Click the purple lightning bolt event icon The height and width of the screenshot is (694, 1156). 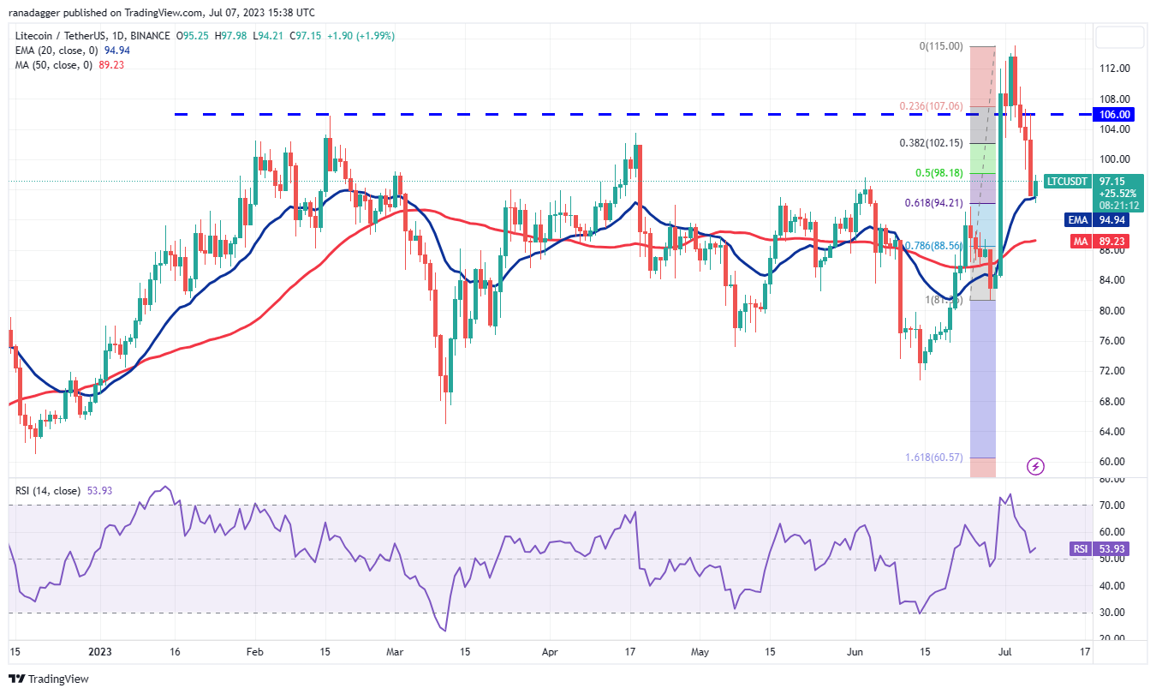click(x=1036, y=467)
